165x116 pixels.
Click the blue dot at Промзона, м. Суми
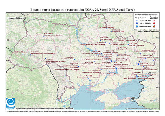[111, 32]
